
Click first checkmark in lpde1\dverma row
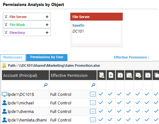[x=101, y=111]
